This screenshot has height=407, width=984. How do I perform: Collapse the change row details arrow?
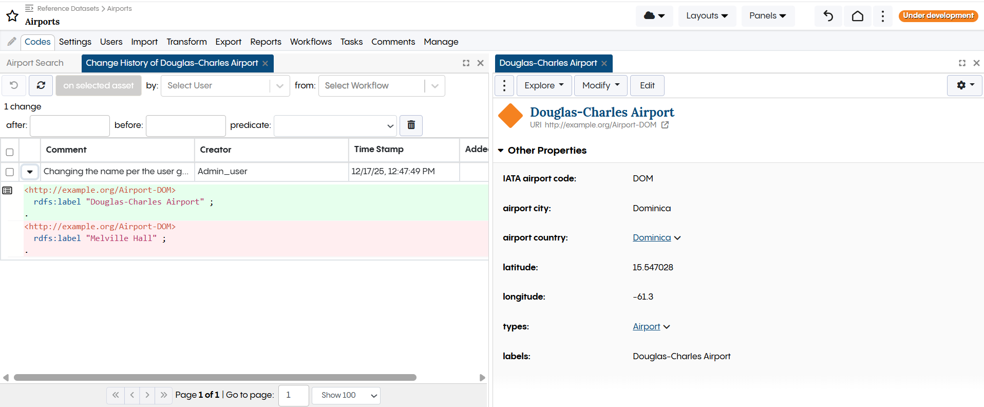[x=30, y=172]
